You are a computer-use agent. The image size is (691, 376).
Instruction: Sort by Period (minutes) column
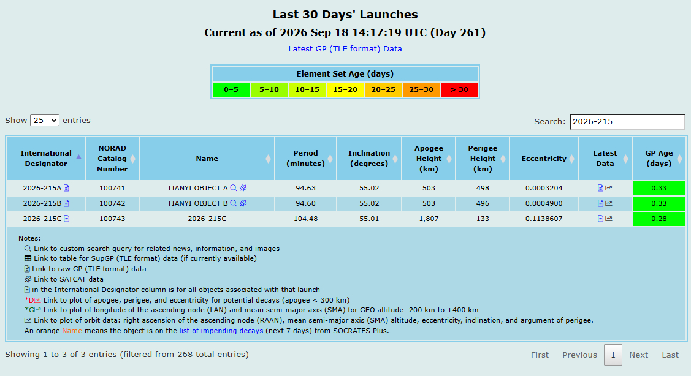pos(306,159)
